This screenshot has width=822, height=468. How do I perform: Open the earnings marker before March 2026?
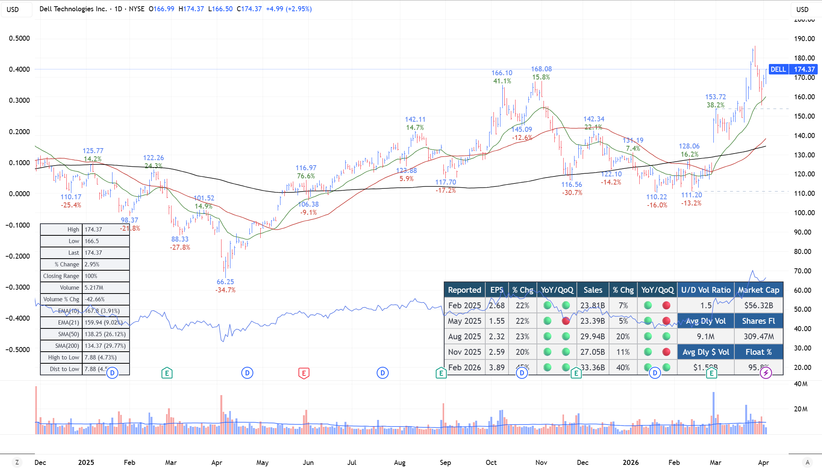coord(711,373)
